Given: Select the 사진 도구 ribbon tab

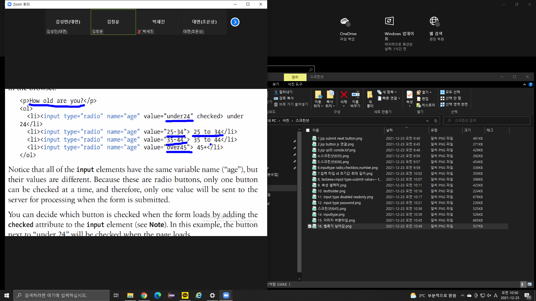Looking at the screenshot, I should coord(295,84).
